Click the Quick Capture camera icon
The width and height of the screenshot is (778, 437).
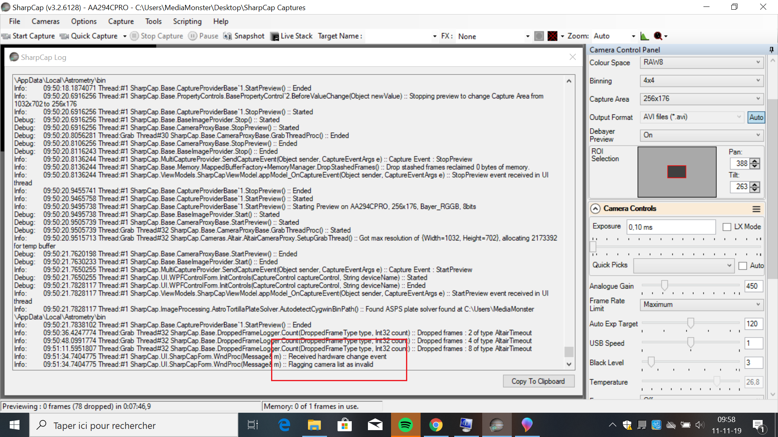(64, 36)
